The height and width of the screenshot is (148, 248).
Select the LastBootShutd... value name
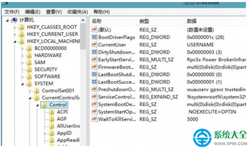coord(117,75)
